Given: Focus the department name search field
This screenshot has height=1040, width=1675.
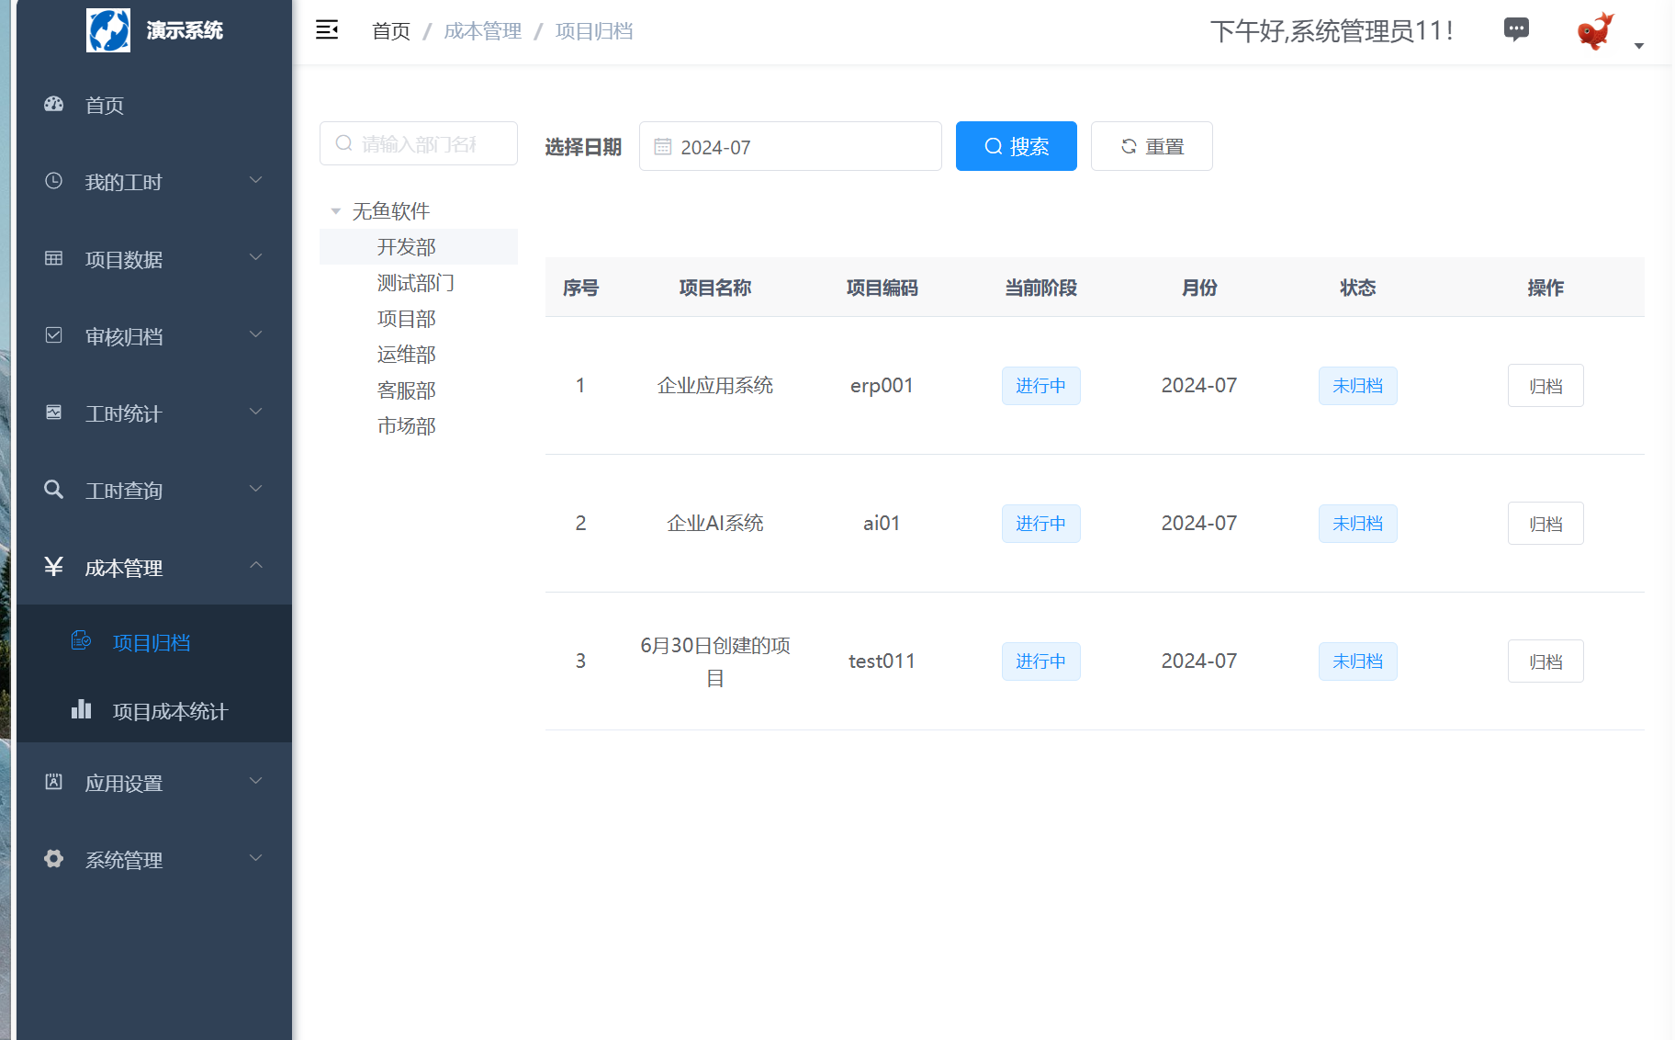Looking at the screenshot, I should (419, 143).
